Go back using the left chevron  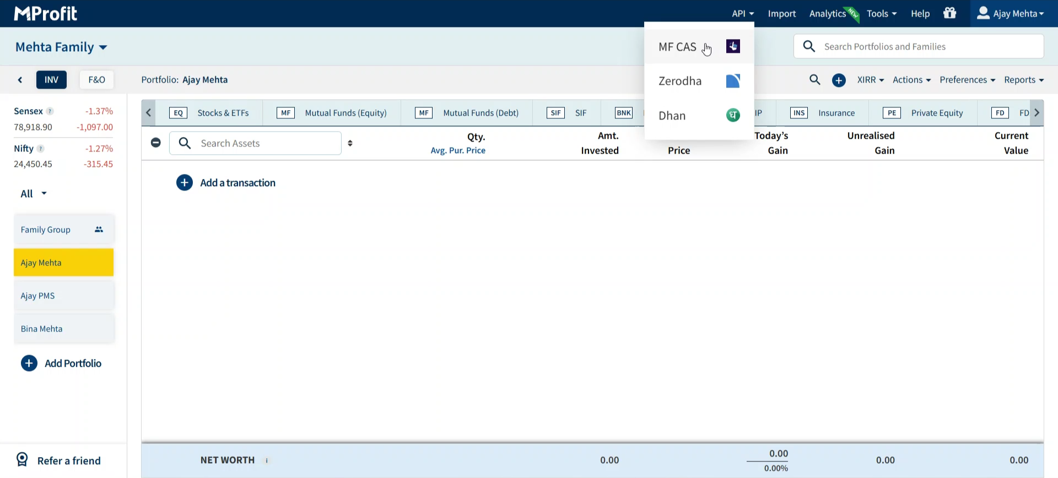(20, 80)
